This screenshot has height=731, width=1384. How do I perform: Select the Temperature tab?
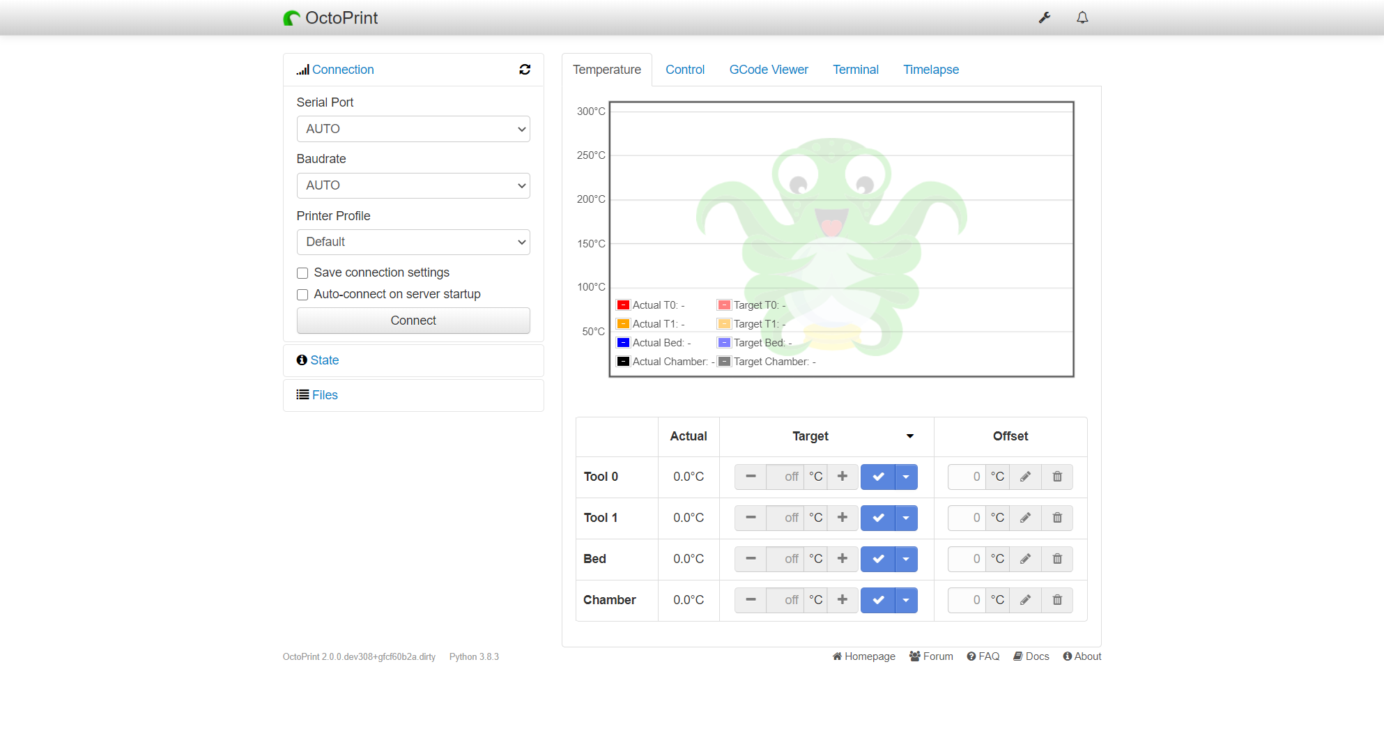pos(607,70)
